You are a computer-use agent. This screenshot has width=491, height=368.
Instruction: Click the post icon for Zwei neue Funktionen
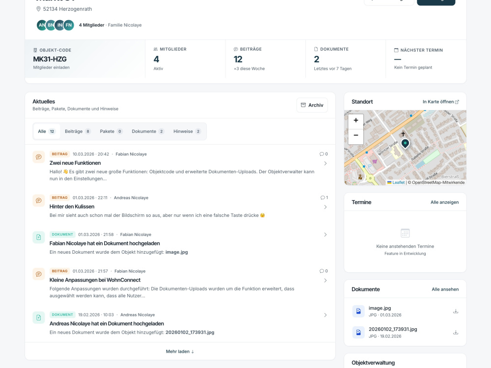coord(38,157)
